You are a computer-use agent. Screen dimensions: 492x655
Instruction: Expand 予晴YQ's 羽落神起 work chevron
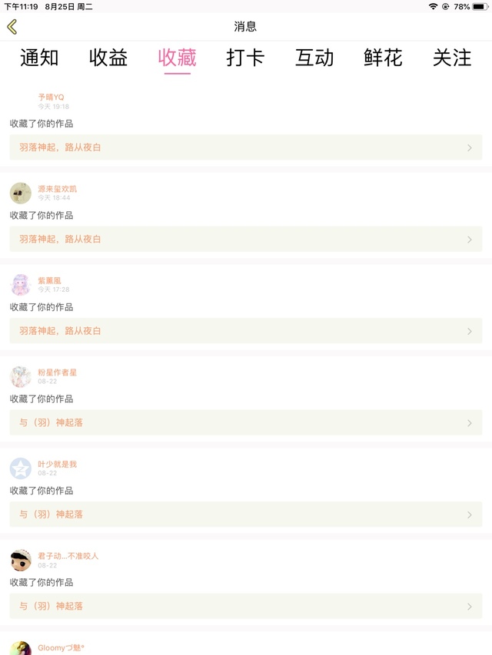pos(470,147)
